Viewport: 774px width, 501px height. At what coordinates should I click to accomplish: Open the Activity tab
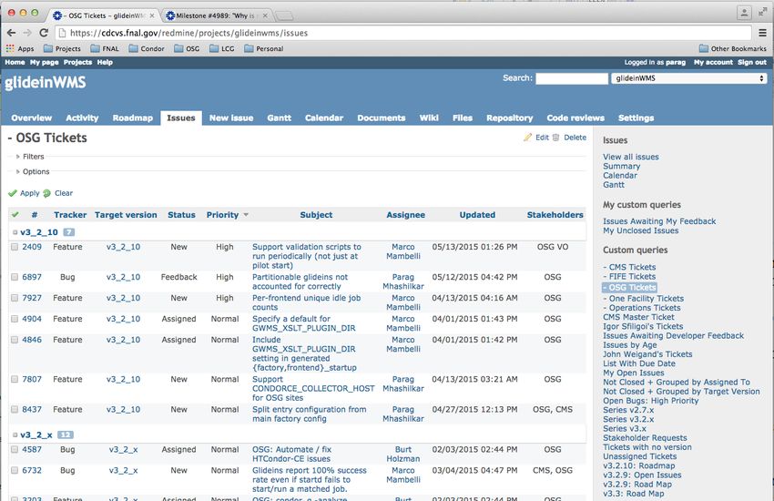point(82,118)
